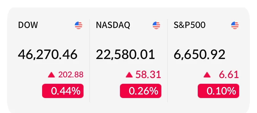Screen dimensions: 257x113
Task: Click the divider between NASDAQ and S&P500
Action: 167,60
